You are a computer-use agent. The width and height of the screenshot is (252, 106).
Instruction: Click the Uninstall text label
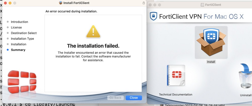246,95
